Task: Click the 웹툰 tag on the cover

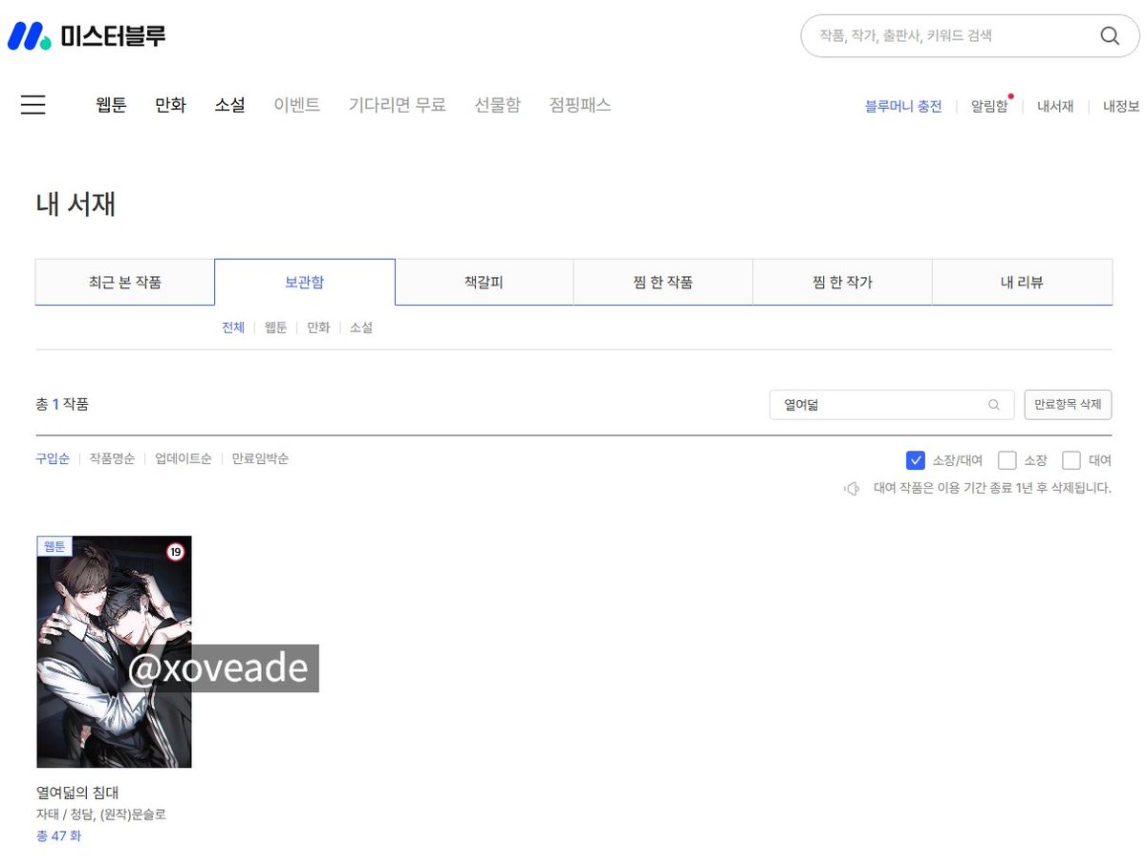Action: click(54, 546)
